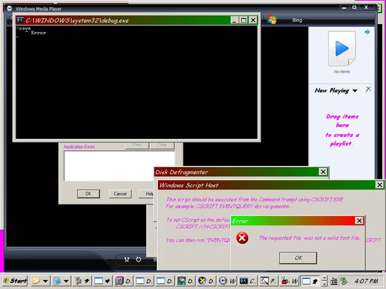Screen dimensions: 386x289
Task: Click the active blank window taskbar button
Action: tap(310, 281)
